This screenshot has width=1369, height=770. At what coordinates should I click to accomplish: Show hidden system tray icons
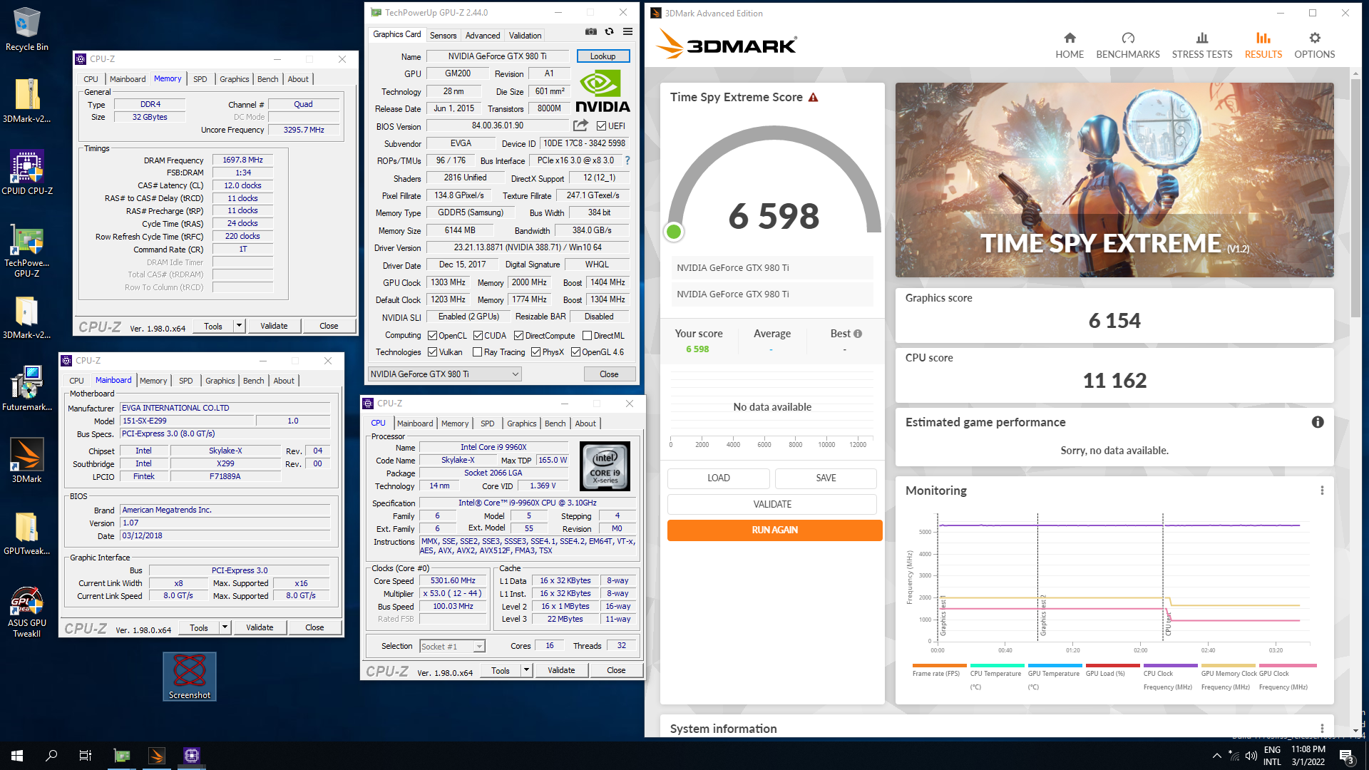tap(1216, 756)
